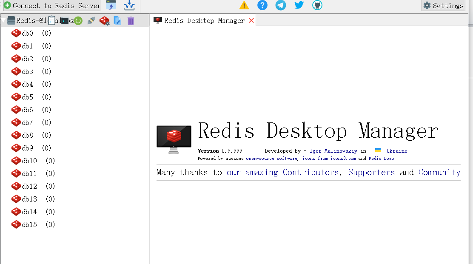Delete the connection with the purple trash icon
Image resolution: width=473 pixels, height=264 pixels.
131,21
